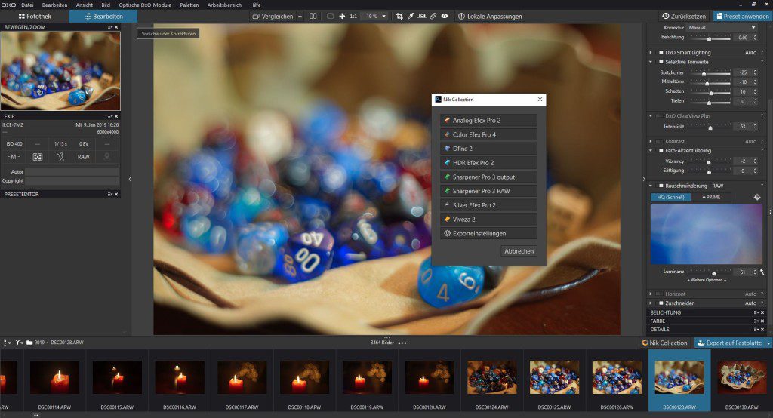Toggle Horizont correction

pyautogui.click(x=661, y=294)
